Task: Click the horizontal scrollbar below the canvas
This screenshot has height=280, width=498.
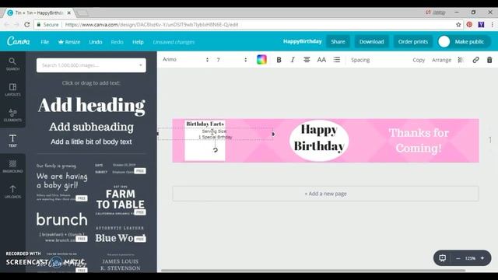Action: [x=313, y=271]
